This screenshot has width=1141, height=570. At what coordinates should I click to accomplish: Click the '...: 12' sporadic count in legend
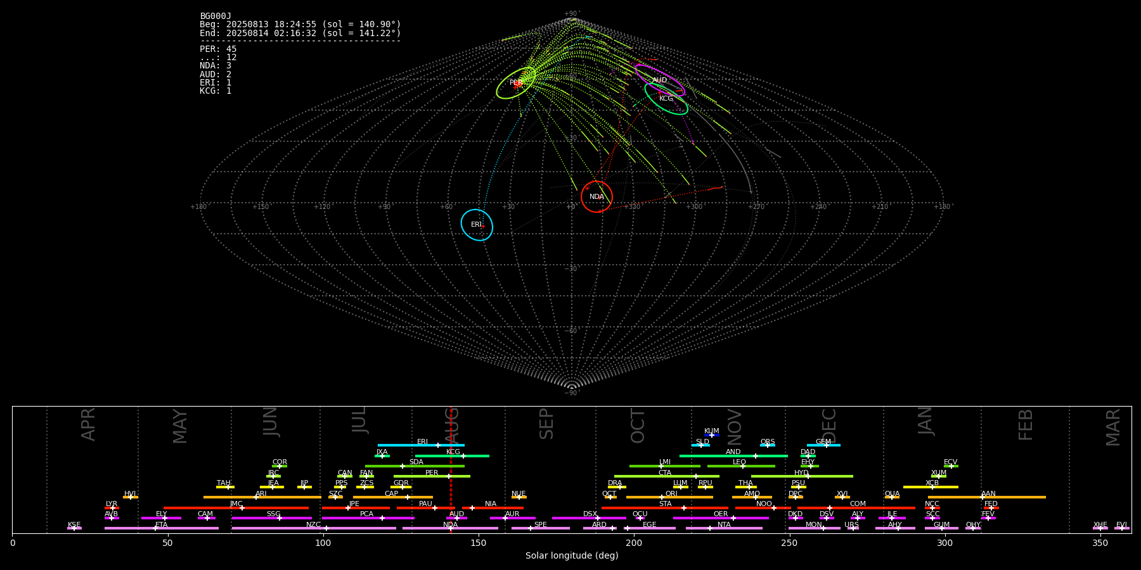(218, 57)
